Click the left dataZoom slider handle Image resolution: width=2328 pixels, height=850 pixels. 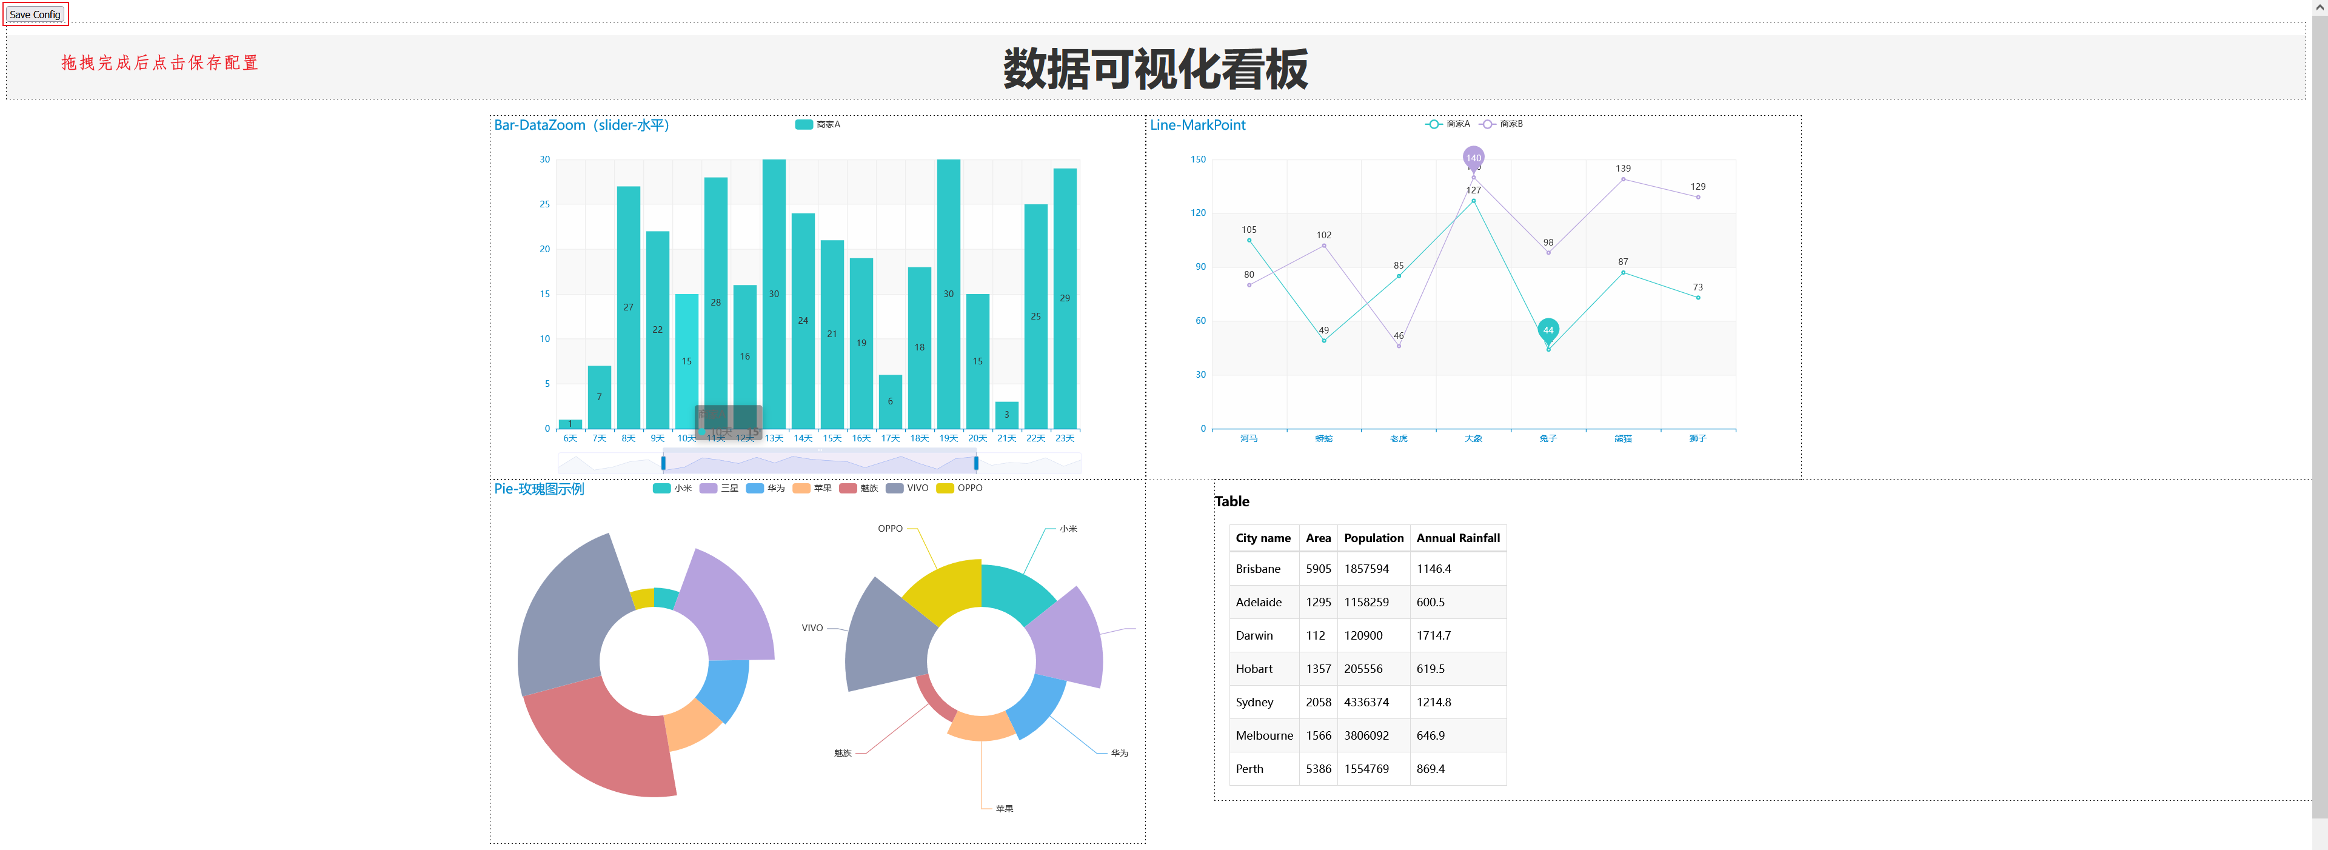(663, 463)
